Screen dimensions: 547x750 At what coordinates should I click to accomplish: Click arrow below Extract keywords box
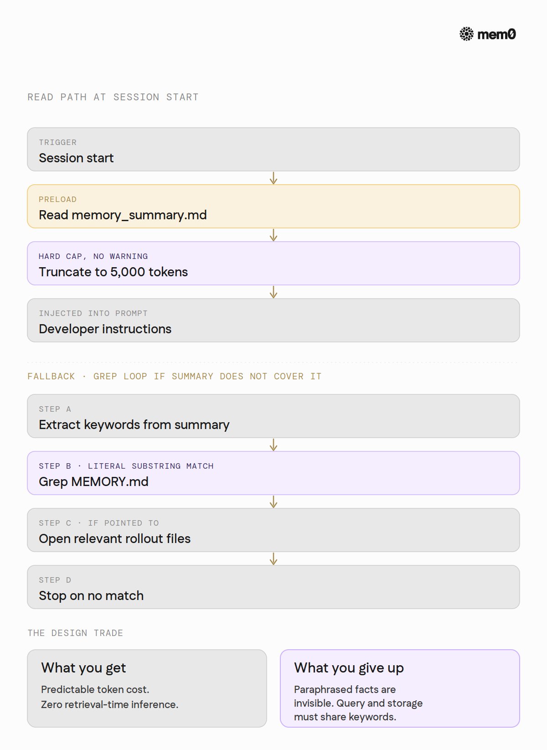(x=273, y=445)
